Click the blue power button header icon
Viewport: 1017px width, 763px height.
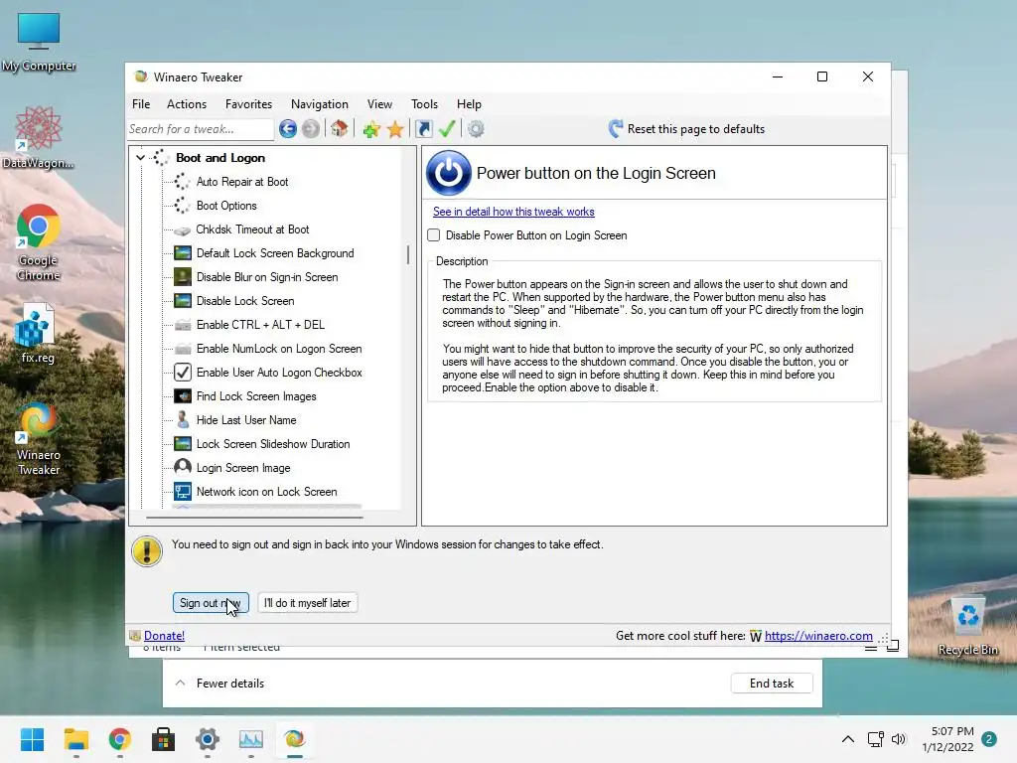(x=448, y=173)
